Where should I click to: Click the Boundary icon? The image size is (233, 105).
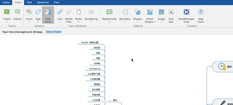125,12
